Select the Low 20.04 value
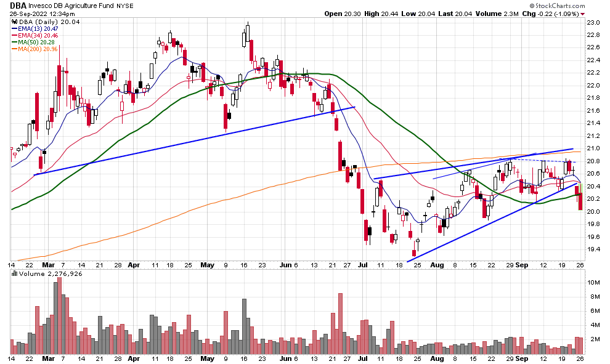Image resolution: width=610 pixels, height=364 pixels. [417, 14]
